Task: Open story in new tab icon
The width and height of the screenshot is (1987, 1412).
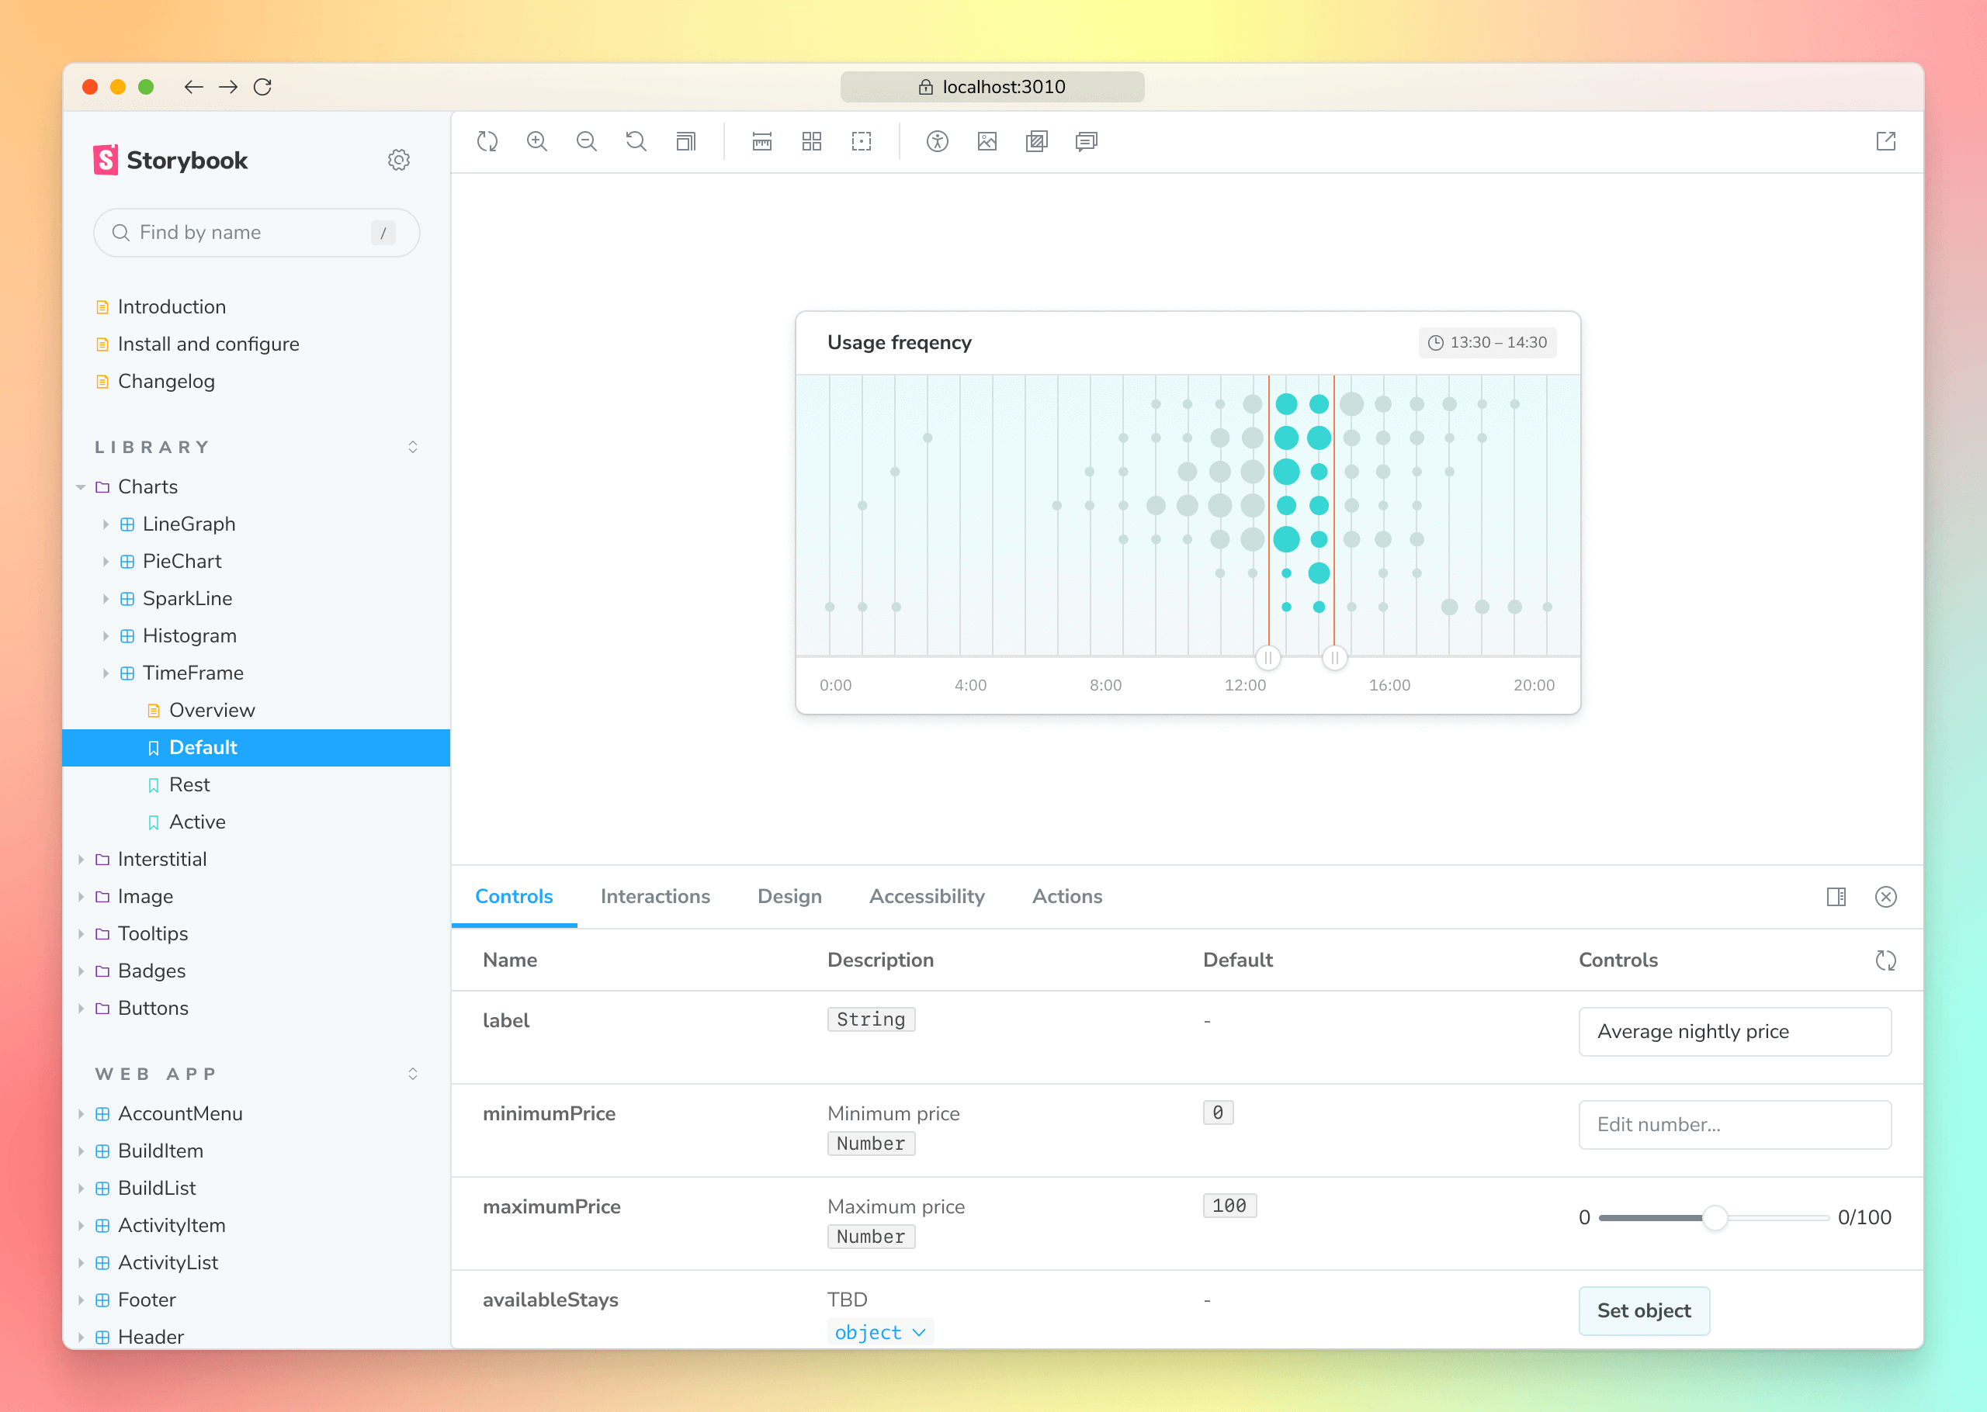Action: [1885, 142]
